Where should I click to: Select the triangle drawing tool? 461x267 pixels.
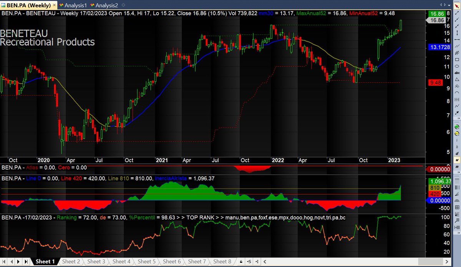(x=457, y=79)
